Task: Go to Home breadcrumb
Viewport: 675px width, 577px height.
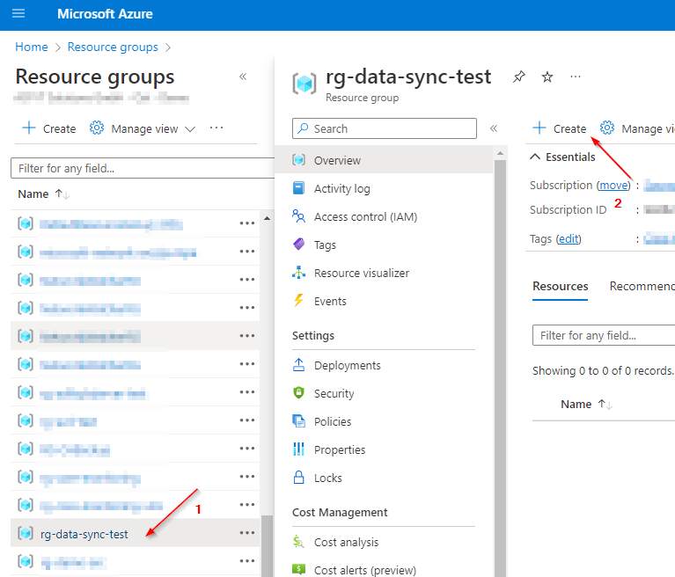Action: tap(32, 47)
